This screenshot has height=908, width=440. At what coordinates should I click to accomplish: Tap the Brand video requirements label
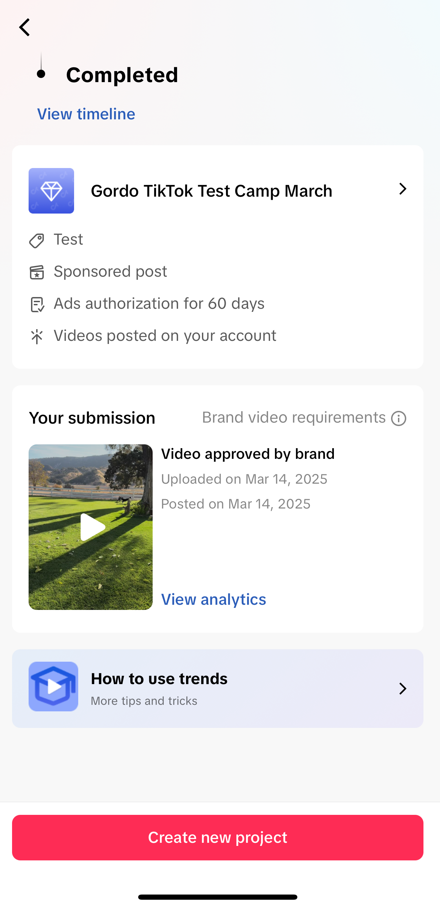pos(294,418)
